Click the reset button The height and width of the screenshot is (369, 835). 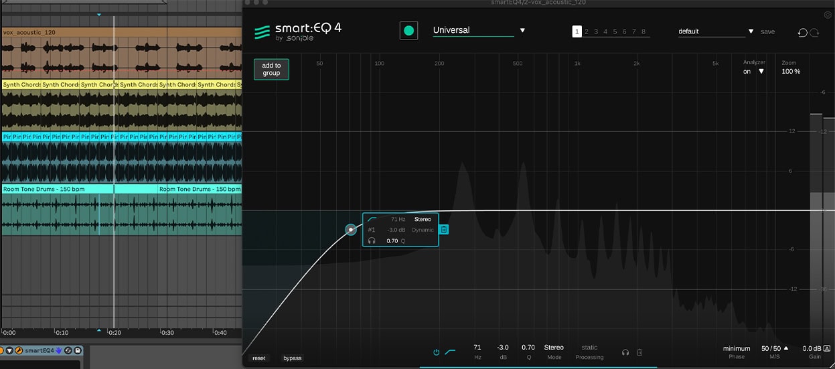[x=259, y=358]
